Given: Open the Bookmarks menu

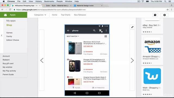Looking at the screenshot, I should pyautogui.click(x=49, y=1).
